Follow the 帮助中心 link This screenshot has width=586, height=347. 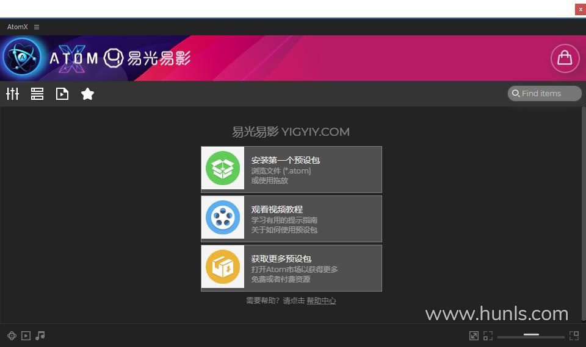[x=321, y=301]
